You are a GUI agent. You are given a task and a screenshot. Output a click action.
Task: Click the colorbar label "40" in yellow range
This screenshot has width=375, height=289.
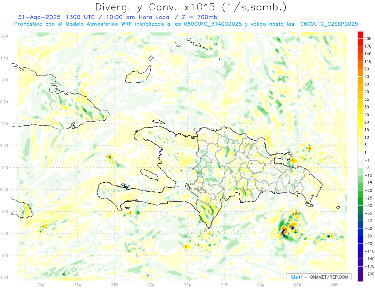click(367, 92)
